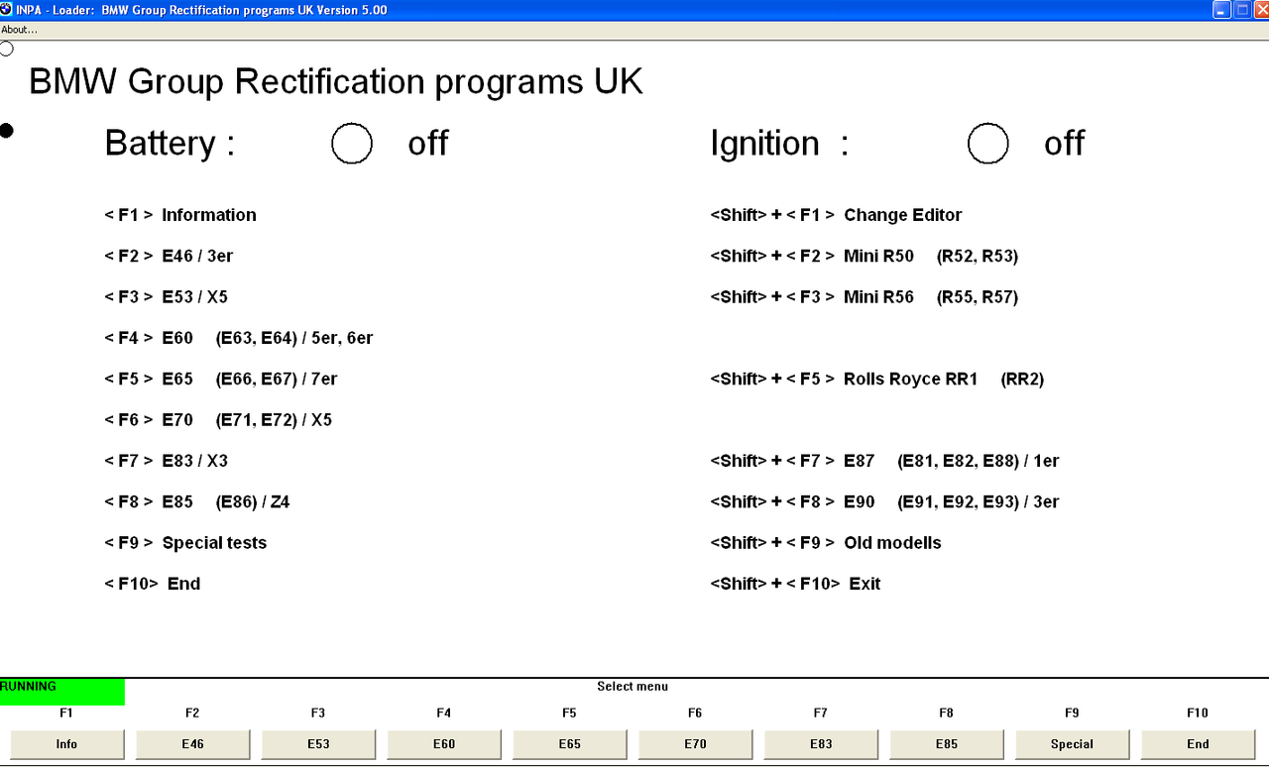Viewport: 1269px width, 767px height.
Task: Click the '< F4 > E60 (E63, E64)' line
Action: (x=239, y=338)
